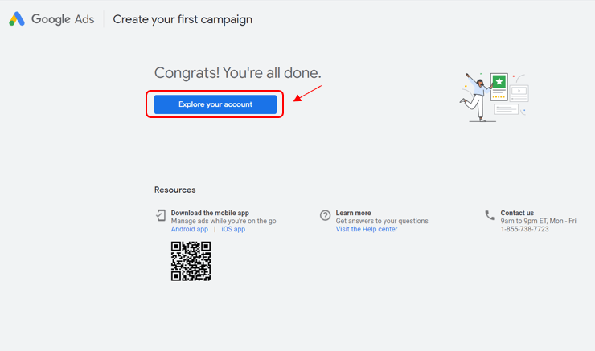
Task: Click the Contact us label
Action: point(517,213)
